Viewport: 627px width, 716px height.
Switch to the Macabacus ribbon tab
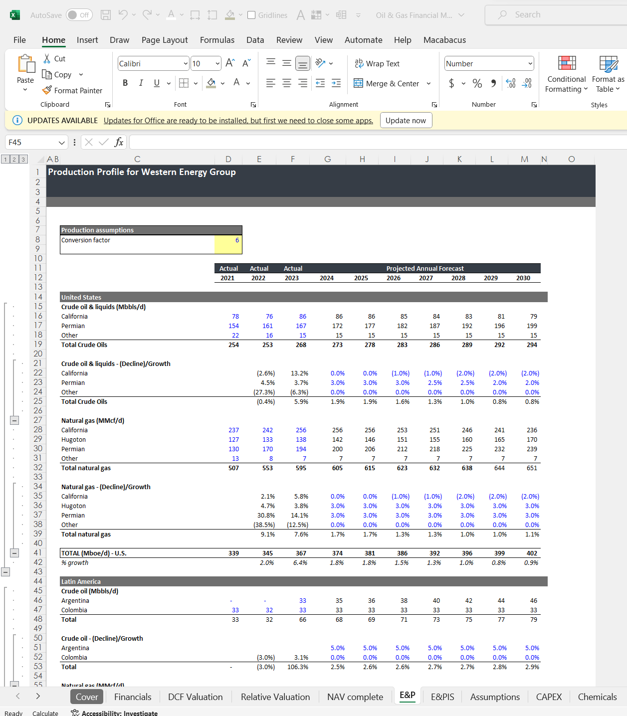pos(444,40)
